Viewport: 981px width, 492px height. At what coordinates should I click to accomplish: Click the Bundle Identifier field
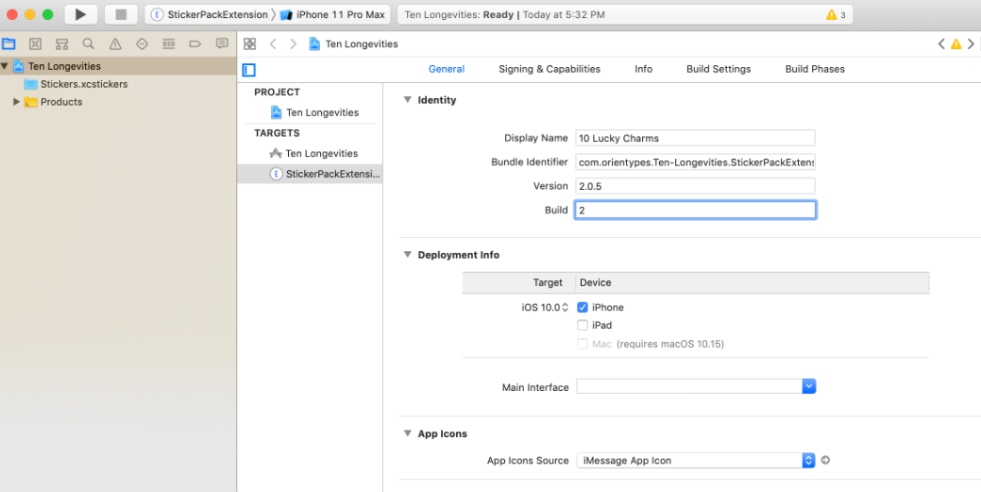(695, 162)
